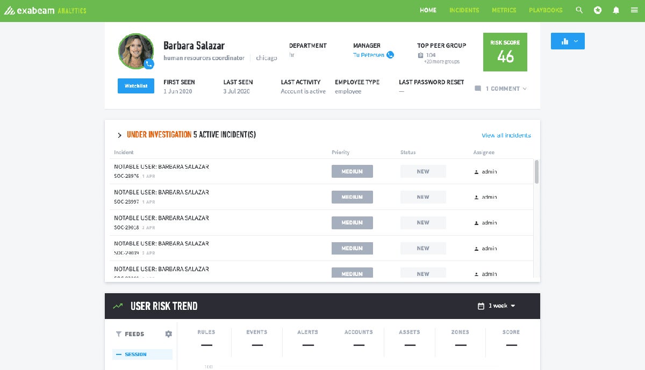Click the incidents list scrollbar
The width and height of the screenshot is (645, 370).
pyautogui.click(x=536, y=172)
